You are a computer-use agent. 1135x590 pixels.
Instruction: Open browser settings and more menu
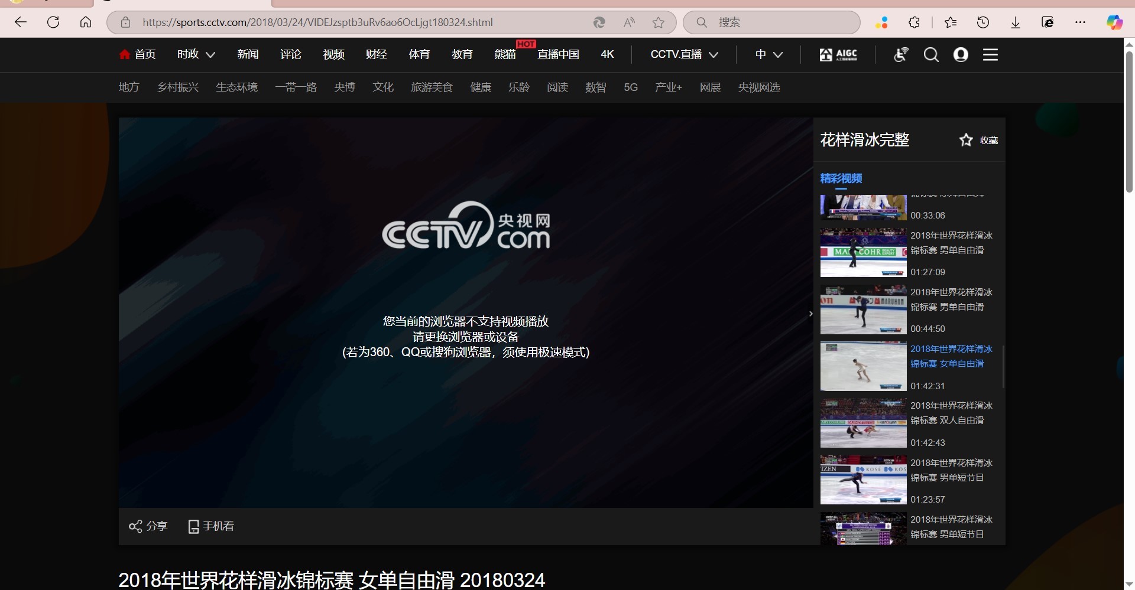[1081, 22]
